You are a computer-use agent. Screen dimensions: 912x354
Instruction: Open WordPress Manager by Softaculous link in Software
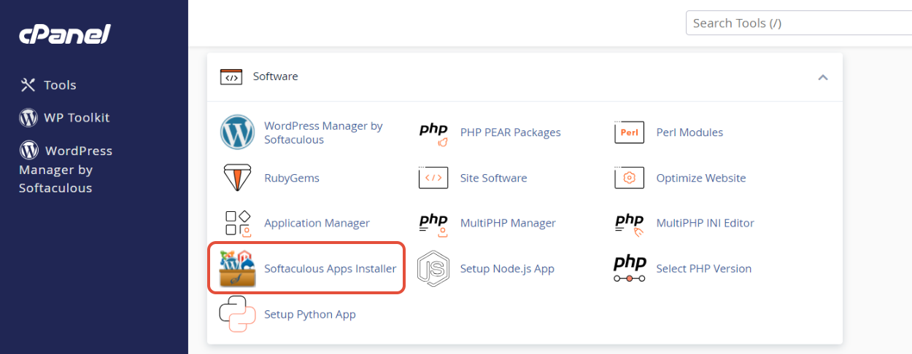point(323,133)
